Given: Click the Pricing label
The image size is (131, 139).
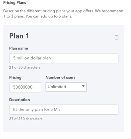Looking at the screenshot, I should pos(15,77).
